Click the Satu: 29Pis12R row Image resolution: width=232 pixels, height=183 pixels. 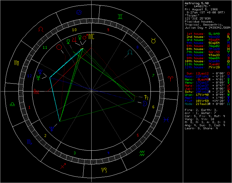[x=207, y=92]
